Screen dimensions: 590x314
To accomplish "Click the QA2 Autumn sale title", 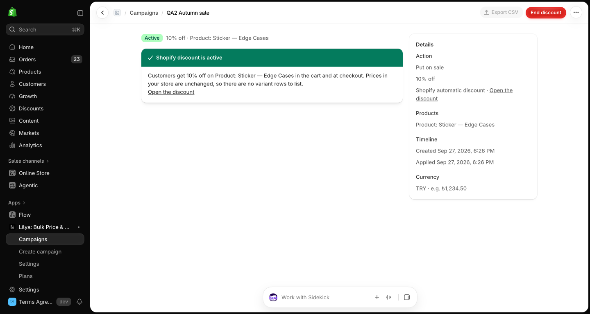I will coord(188,13).
